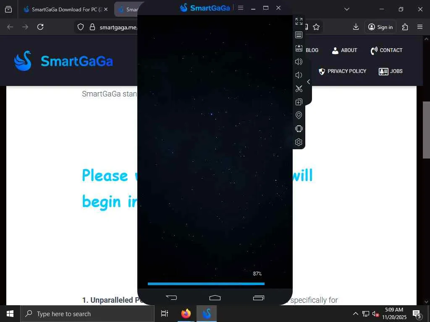This screenshot has height=322, width=430.
Task: Close the SmartGaGa Download For PC tab
Action: 106,9
